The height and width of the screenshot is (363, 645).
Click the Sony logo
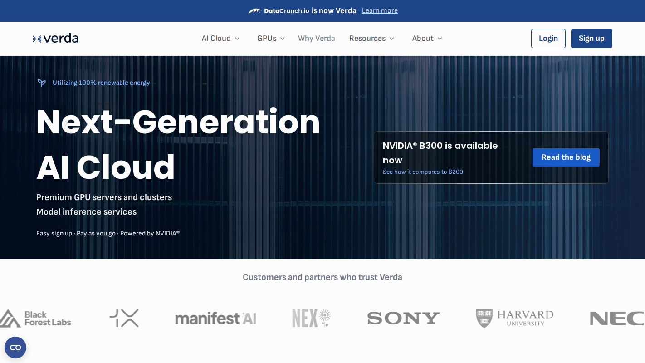point(403,318)
